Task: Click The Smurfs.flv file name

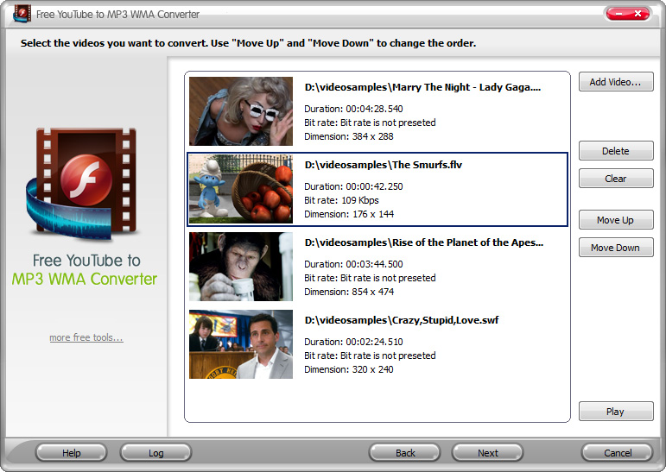Action: point(384,165)
